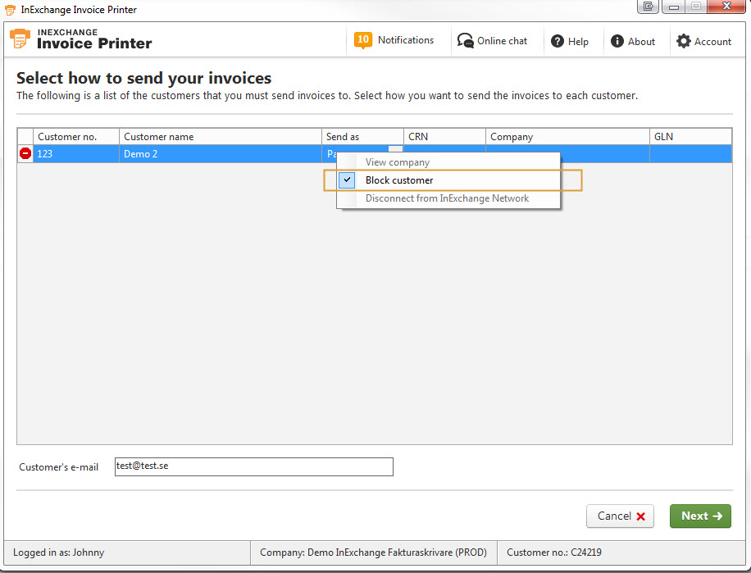Open the About label
This screenshot has width=751, height=573.
641,42
